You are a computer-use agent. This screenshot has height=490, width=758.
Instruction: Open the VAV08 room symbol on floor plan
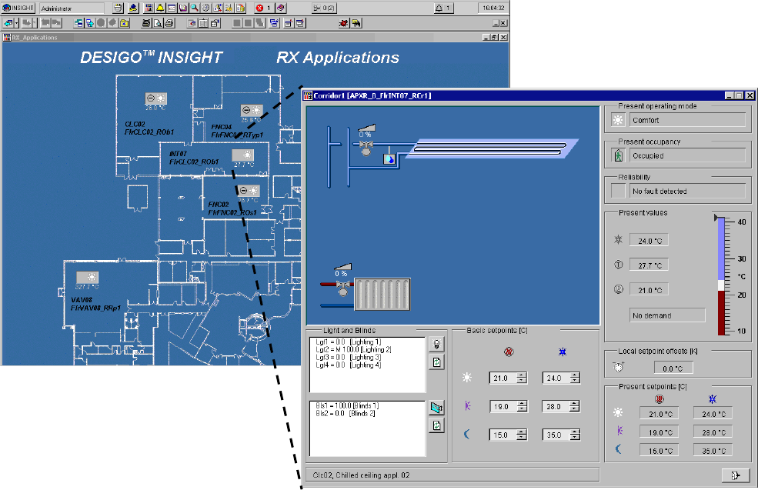click(87, 278)
